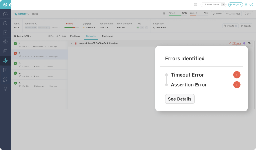Select task 1 with 10m 11s duration
This screenshot has height=150, width=256.
pyautogui.click(x=39, y=45)
